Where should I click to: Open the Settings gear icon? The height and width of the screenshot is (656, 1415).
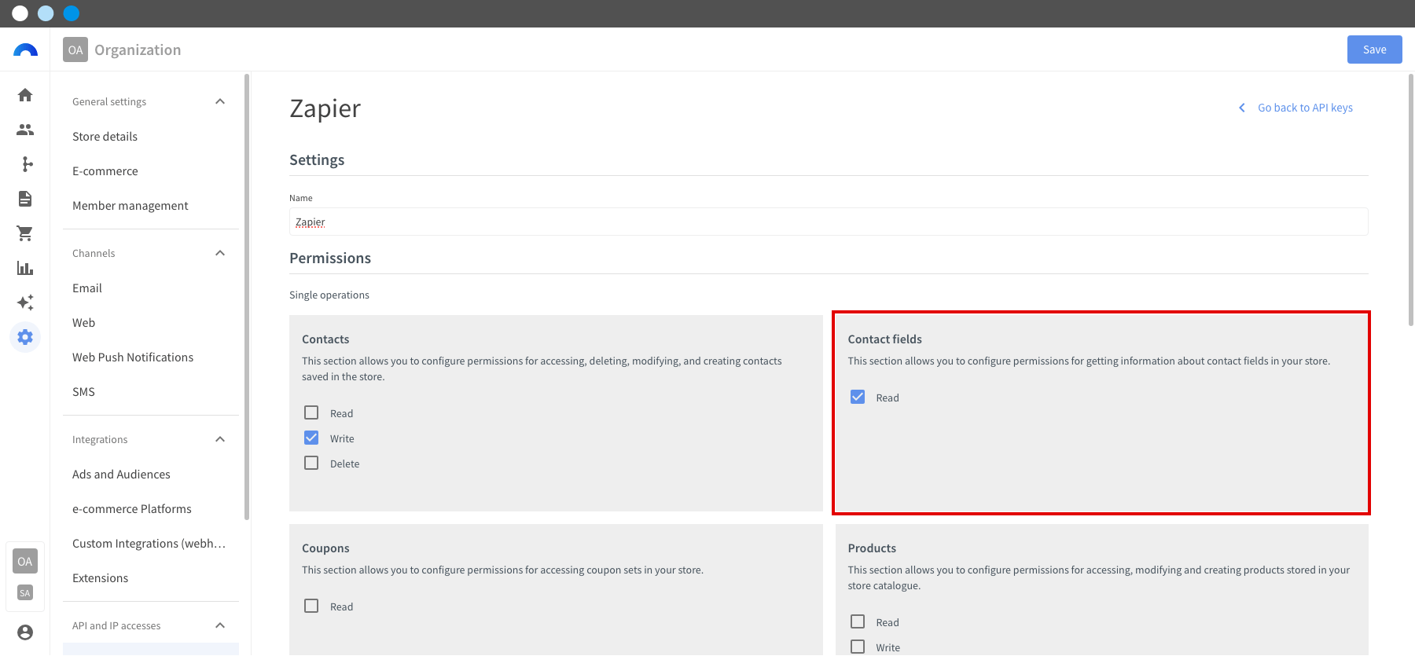click(25, 337)
